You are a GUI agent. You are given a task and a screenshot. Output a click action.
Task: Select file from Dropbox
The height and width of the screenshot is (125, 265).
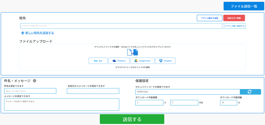pyautogui.click(x=166, y=61)
